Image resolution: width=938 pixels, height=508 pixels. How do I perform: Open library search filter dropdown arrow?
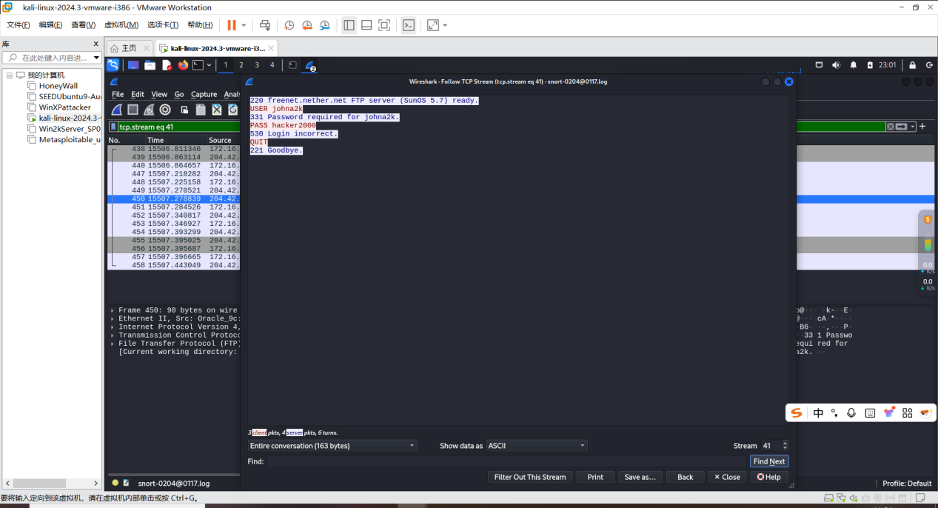tap(96, 58)
